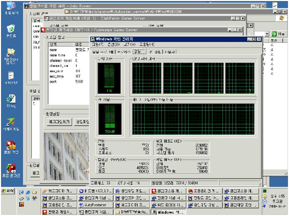Click the Show Desktop quick launch icon
The width and height of the screenshot is (289, 216).
tap(21, 192)
